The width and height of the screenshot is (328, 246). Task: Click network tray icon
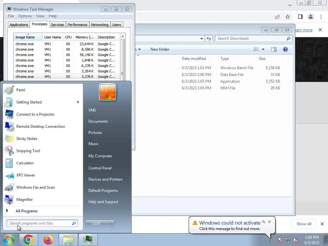click(288, 240)
